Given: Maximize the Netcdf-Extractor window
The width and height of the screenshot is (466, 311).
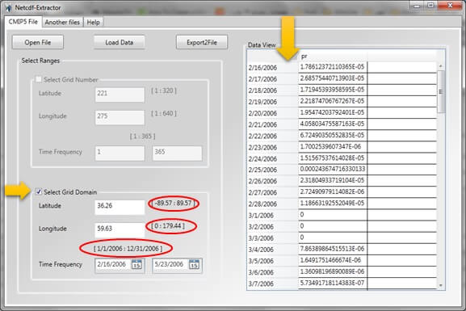Looking at the screenshot, I should click(430, 6).
